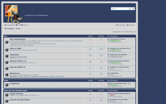Click view-post icon in Waffeleis für Naschkatzen entry

(x=113, y=69)
